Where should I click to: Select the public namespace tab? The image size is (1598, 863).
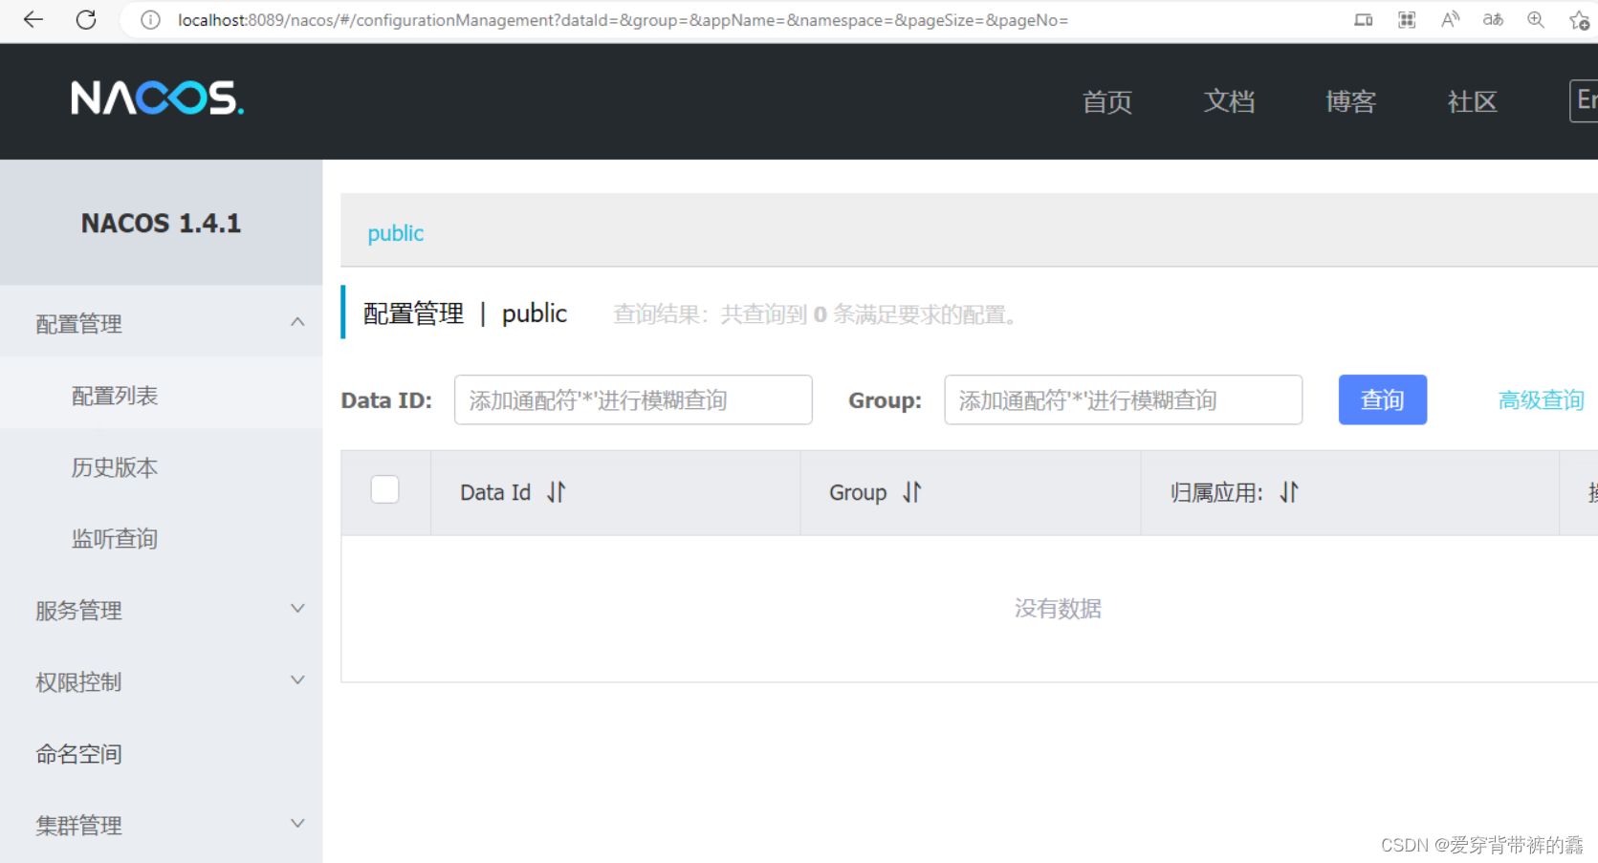click(x=395, y=233)
